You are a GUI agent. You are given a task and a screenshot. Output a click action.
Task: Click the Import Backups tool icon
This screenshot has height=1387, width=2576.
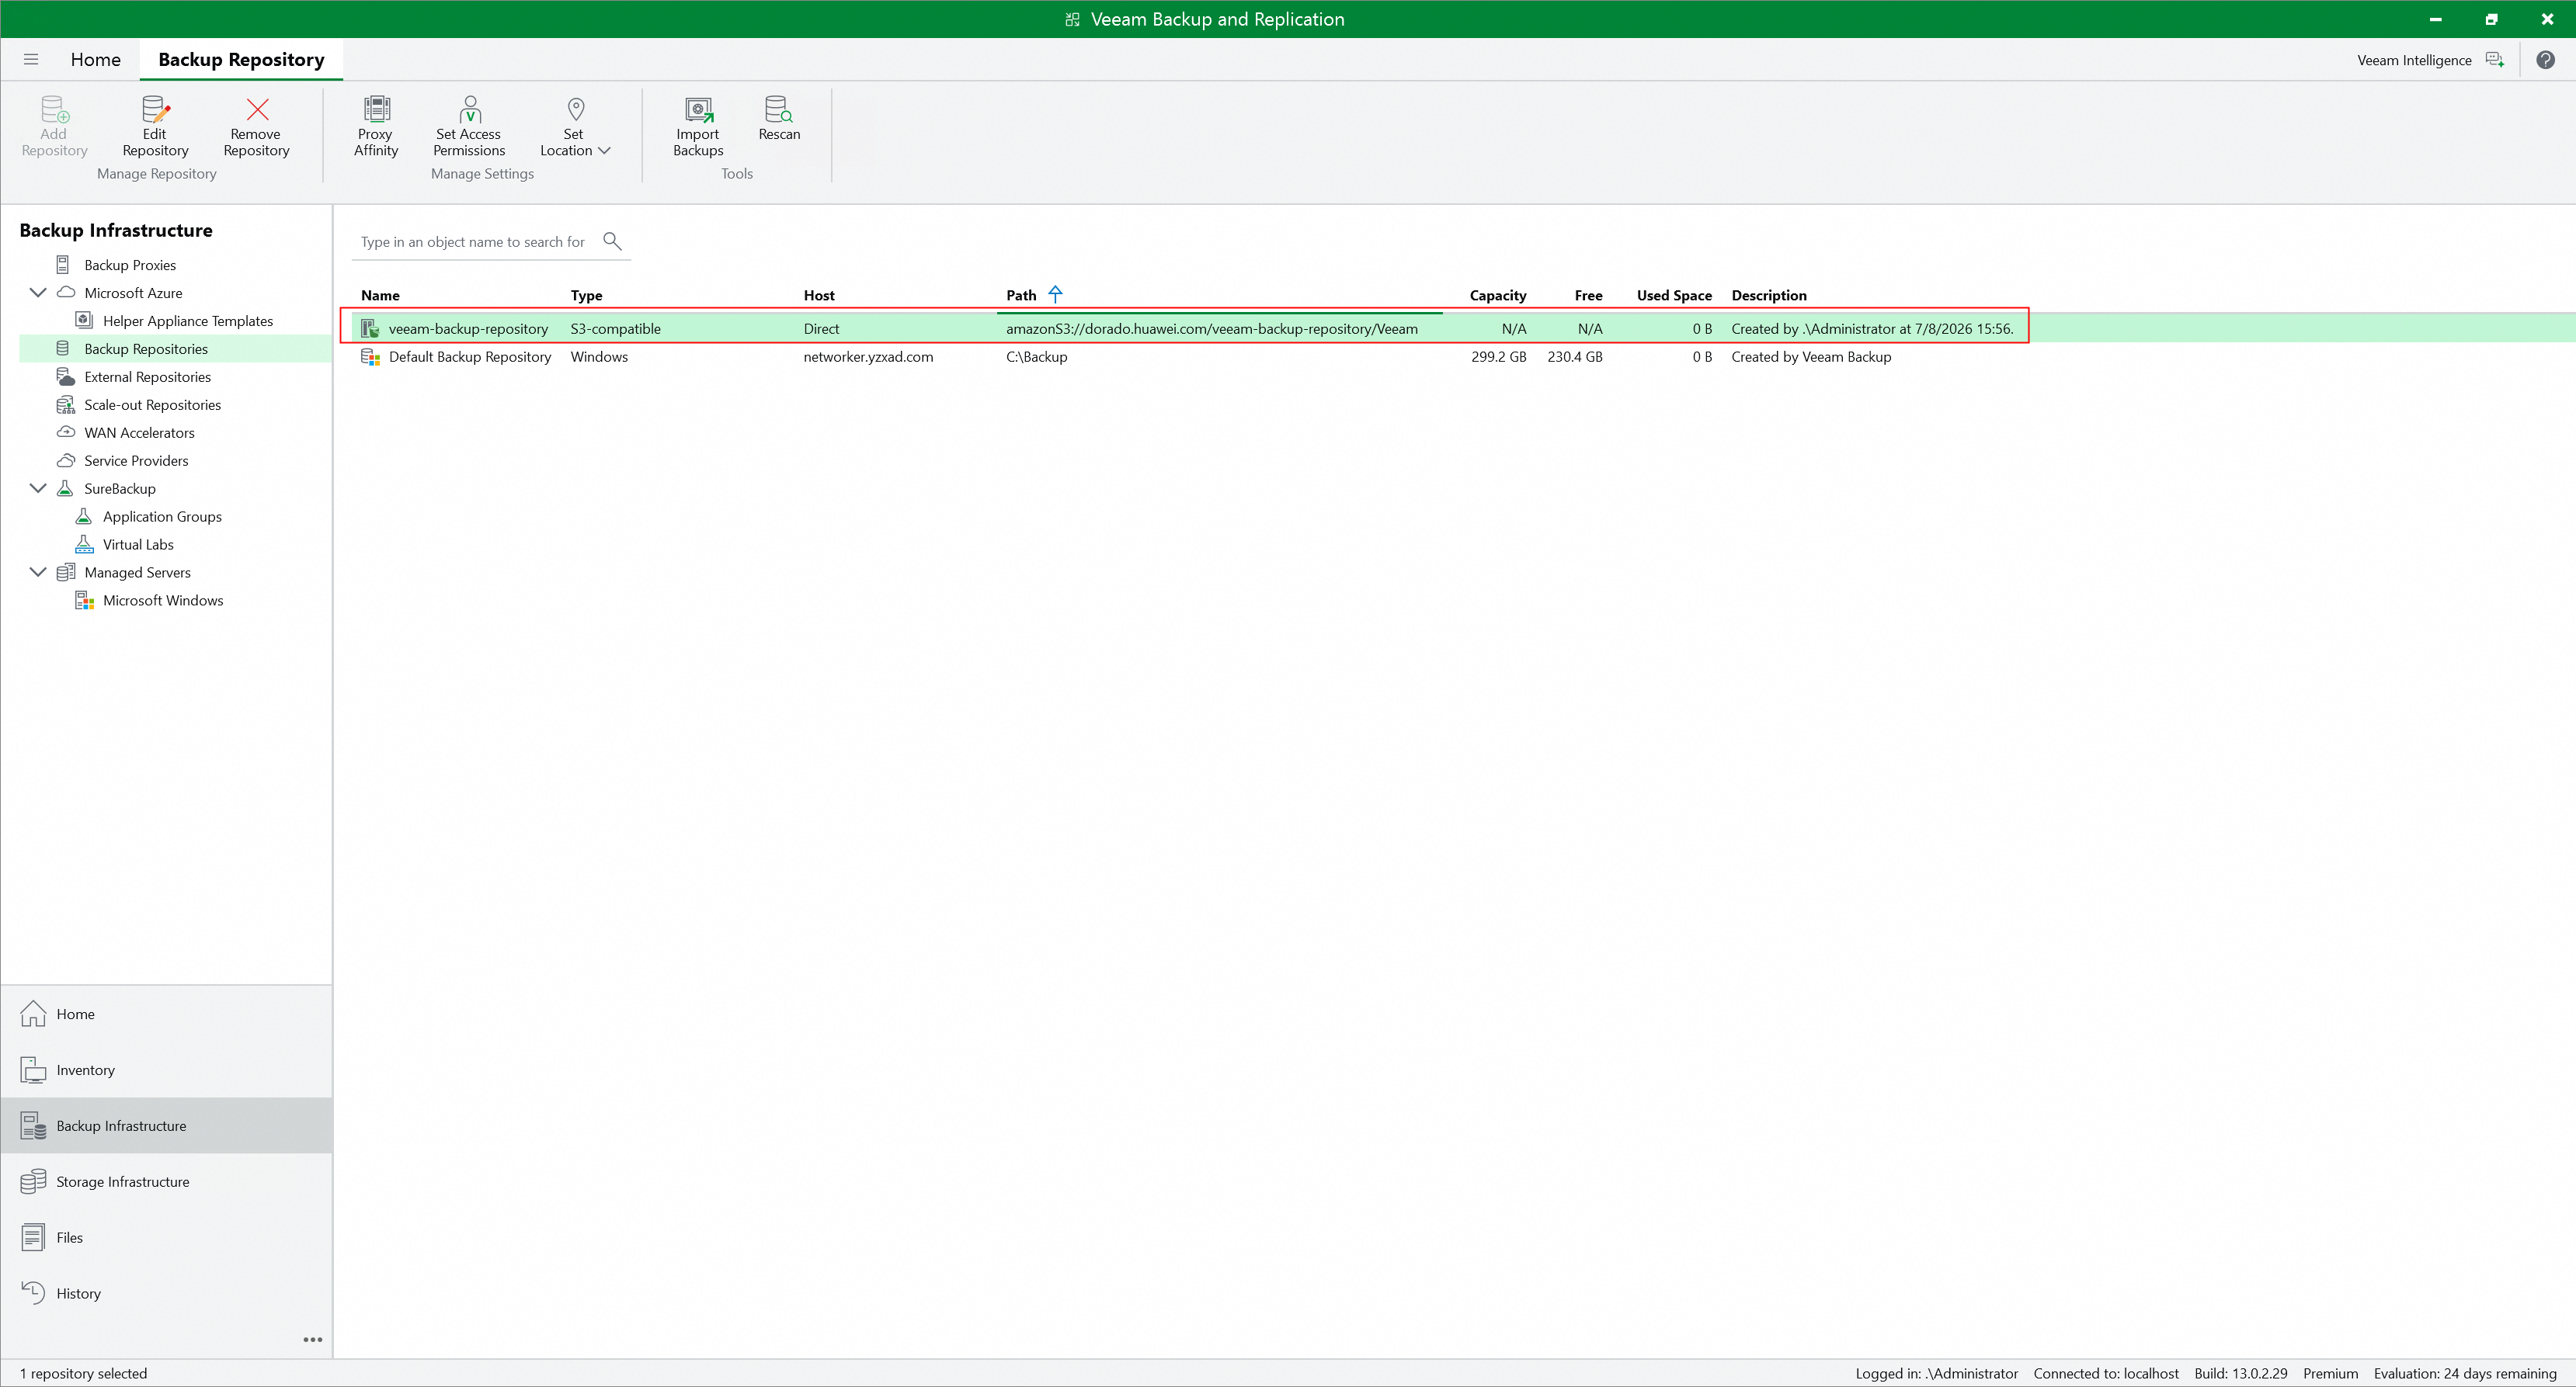(x=698, y=109)
